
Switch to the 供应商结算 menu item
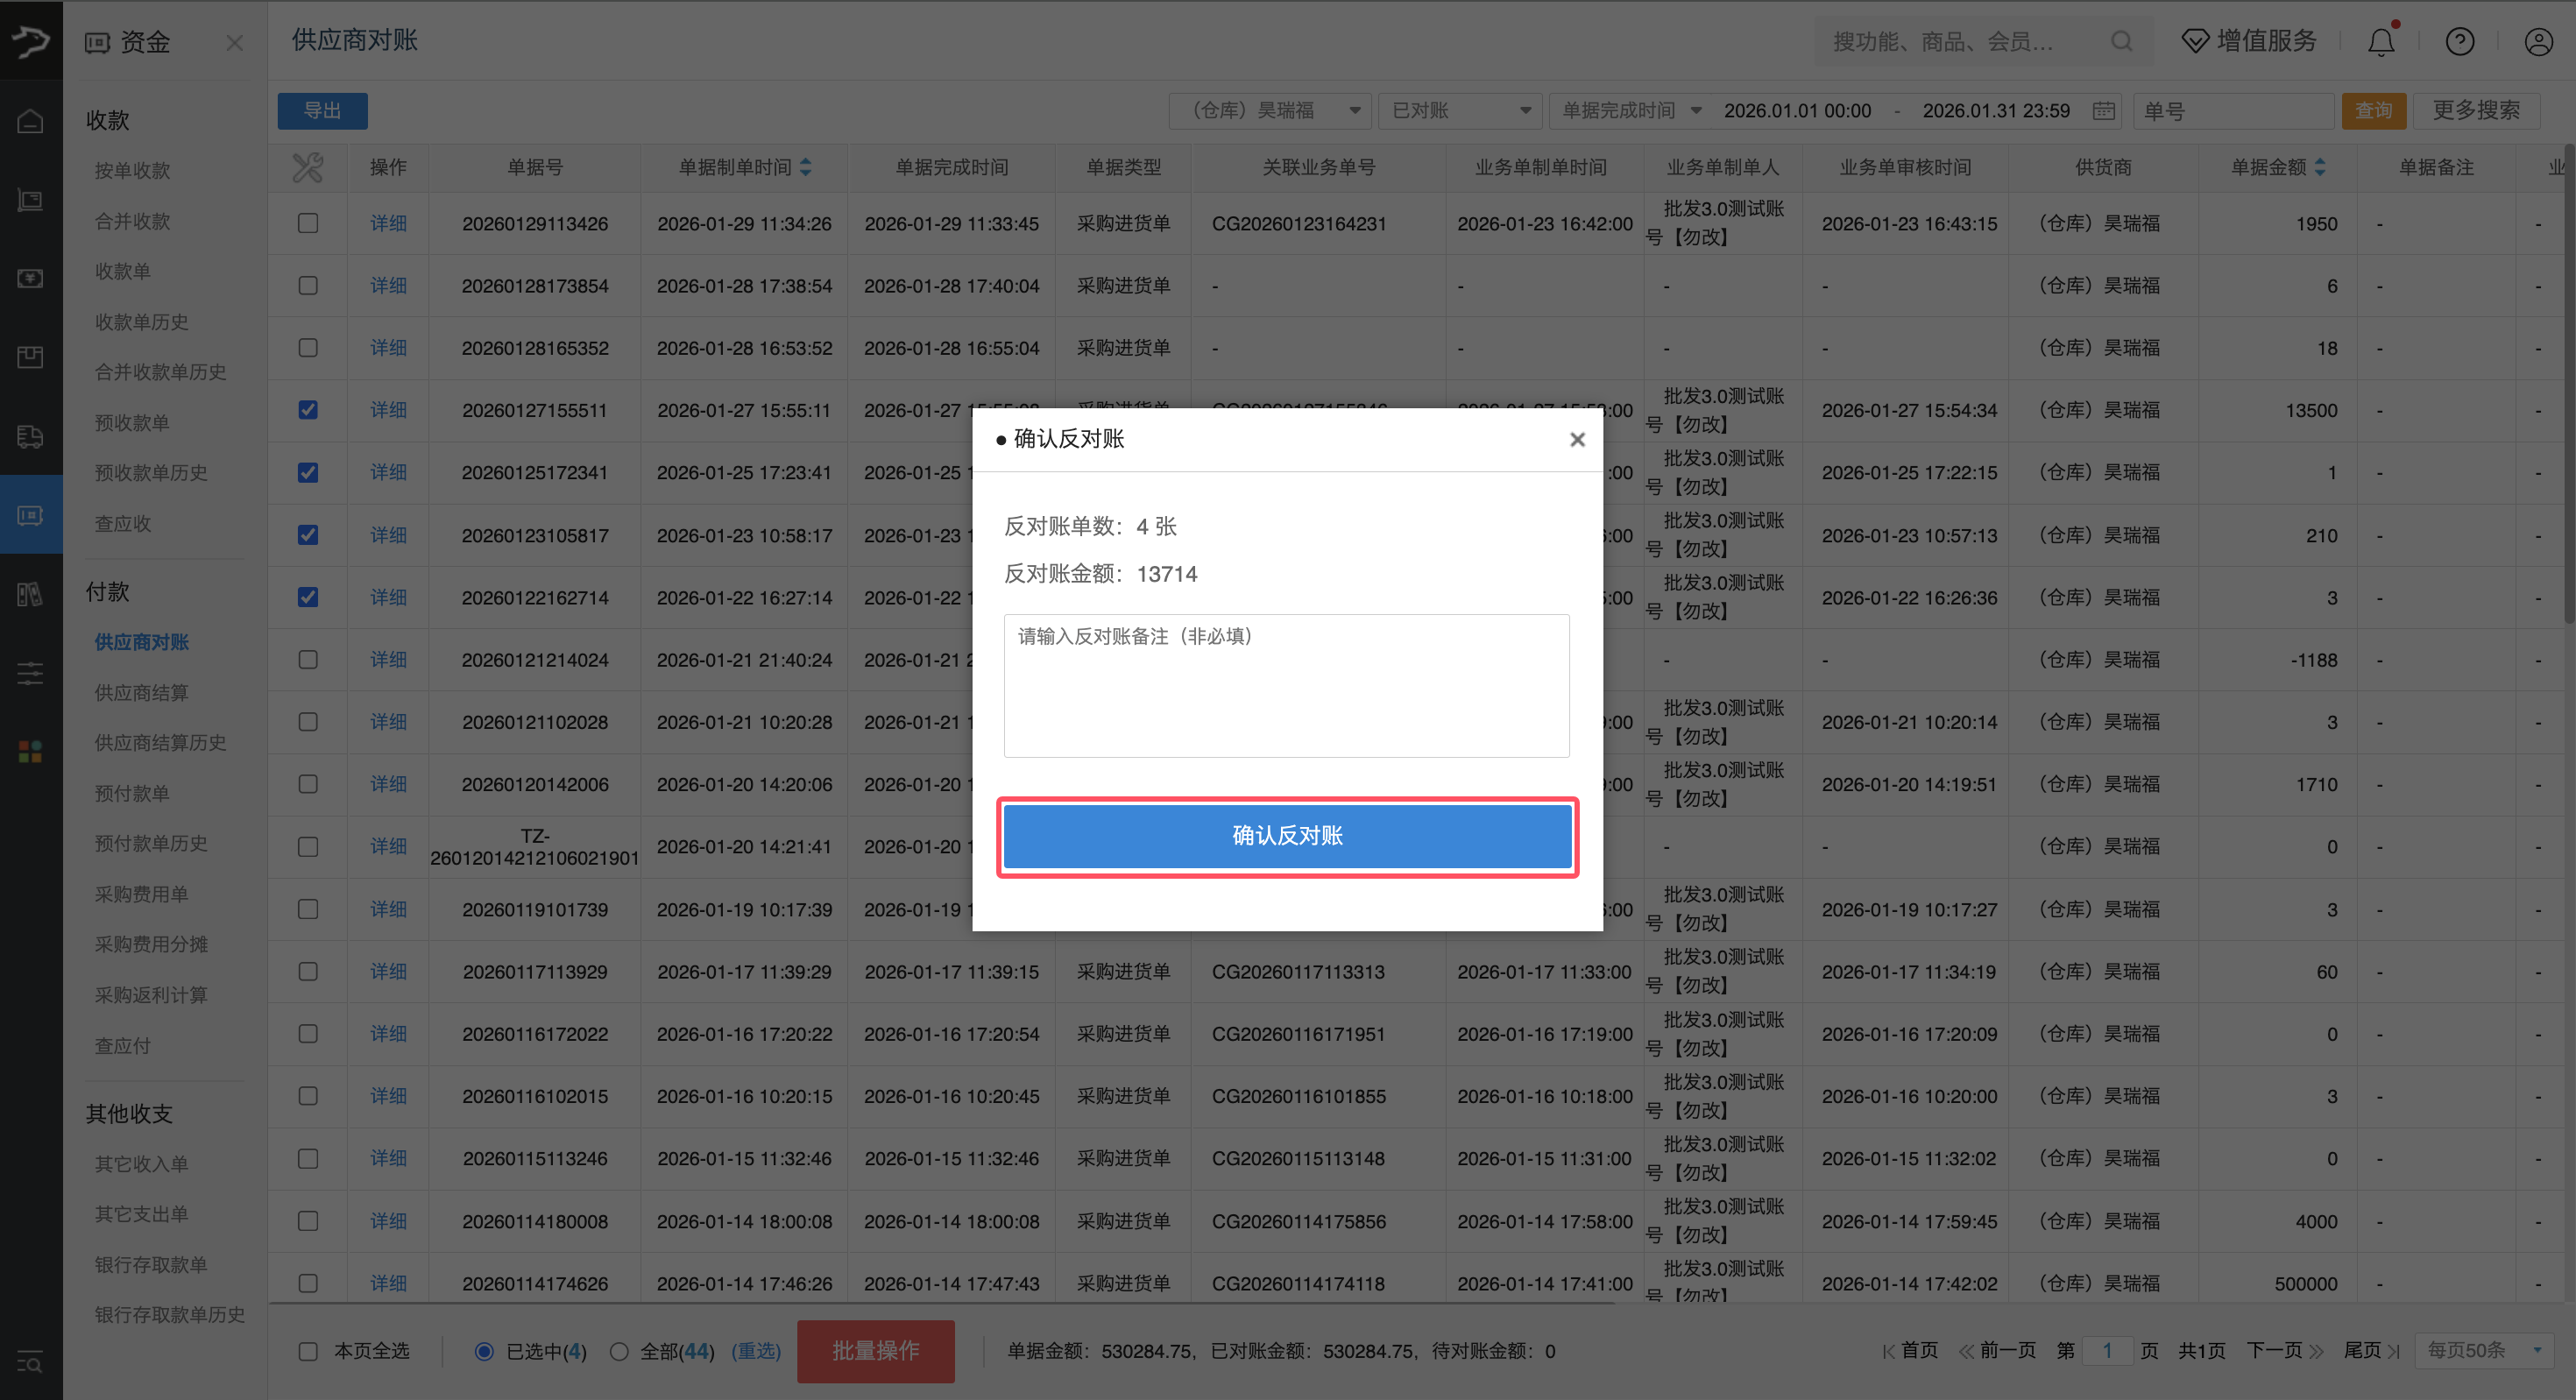(140, 692)
